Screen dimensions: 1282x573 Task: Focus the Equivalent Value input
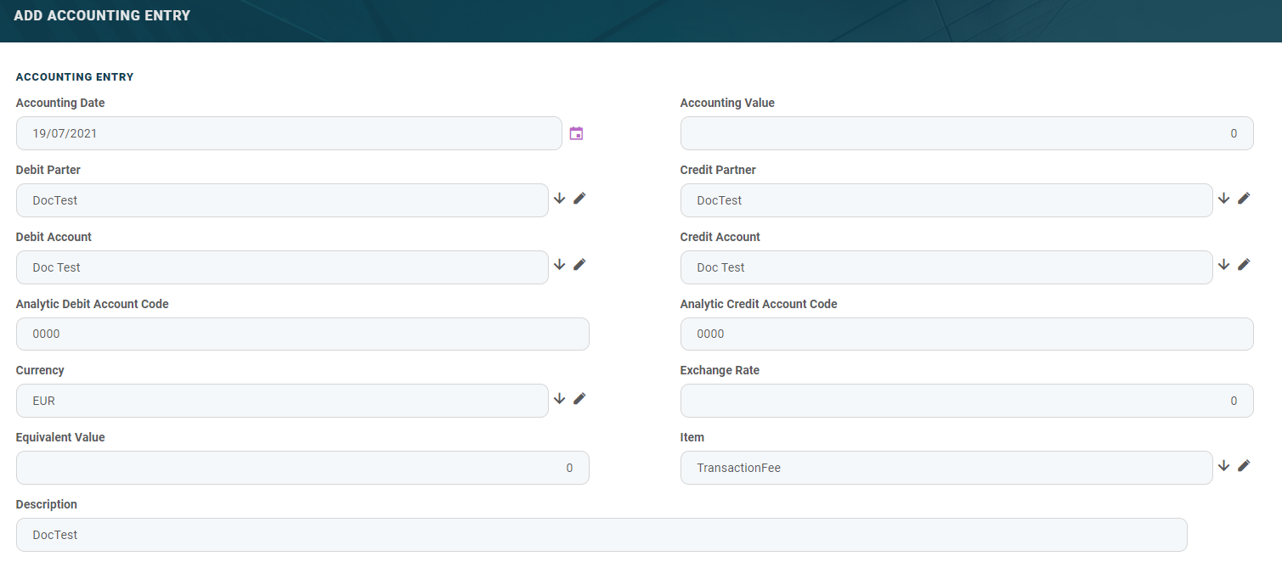[x=302, y=468]
